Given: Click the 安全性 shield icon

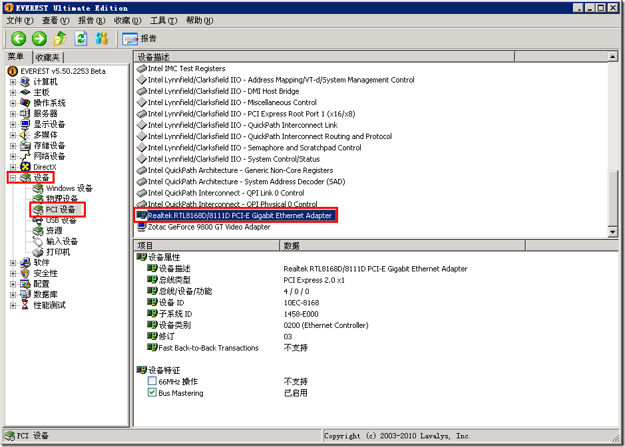Looking at the screenshot, I should (25, 273).
